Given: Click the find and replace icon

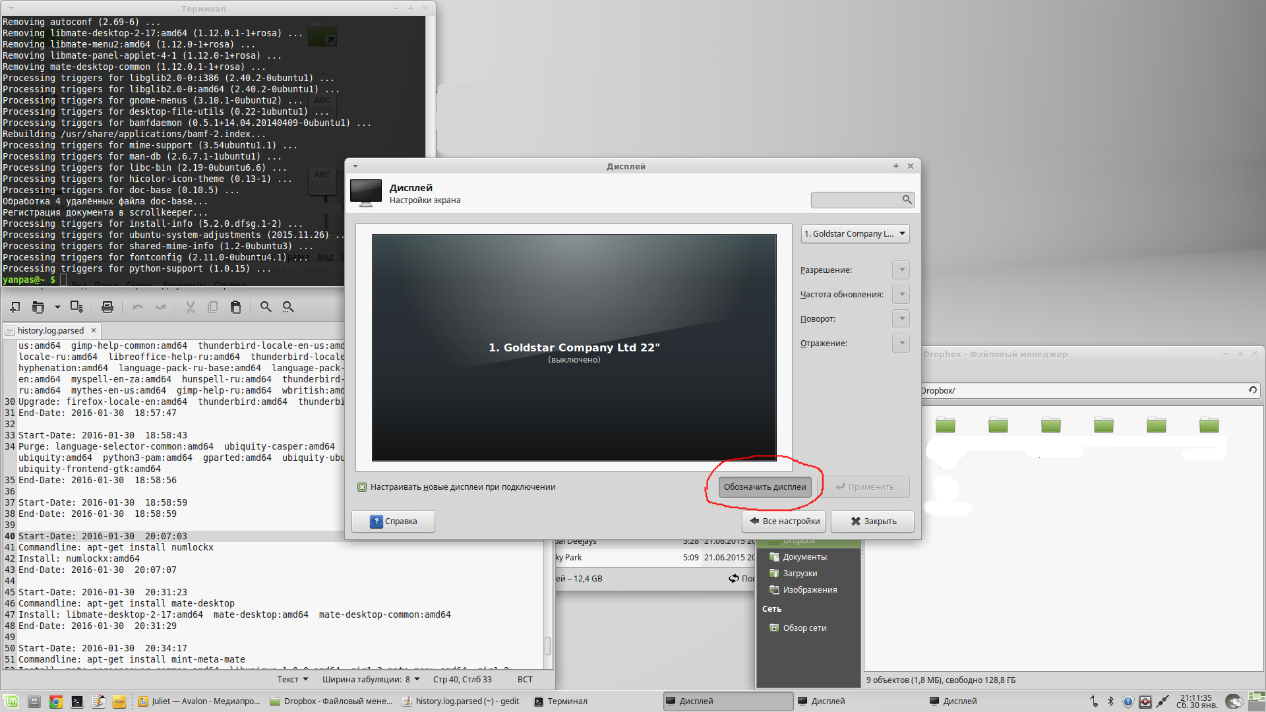Looking at the screenshot, I should point(288,307).
